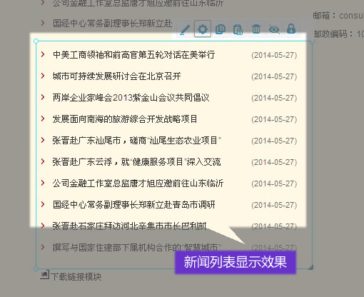This screenshot has width=364, height=297.
Task: Open 国经中心常务副理事长郑新立赴青岛市调研 article
Action: click(134, 205)
